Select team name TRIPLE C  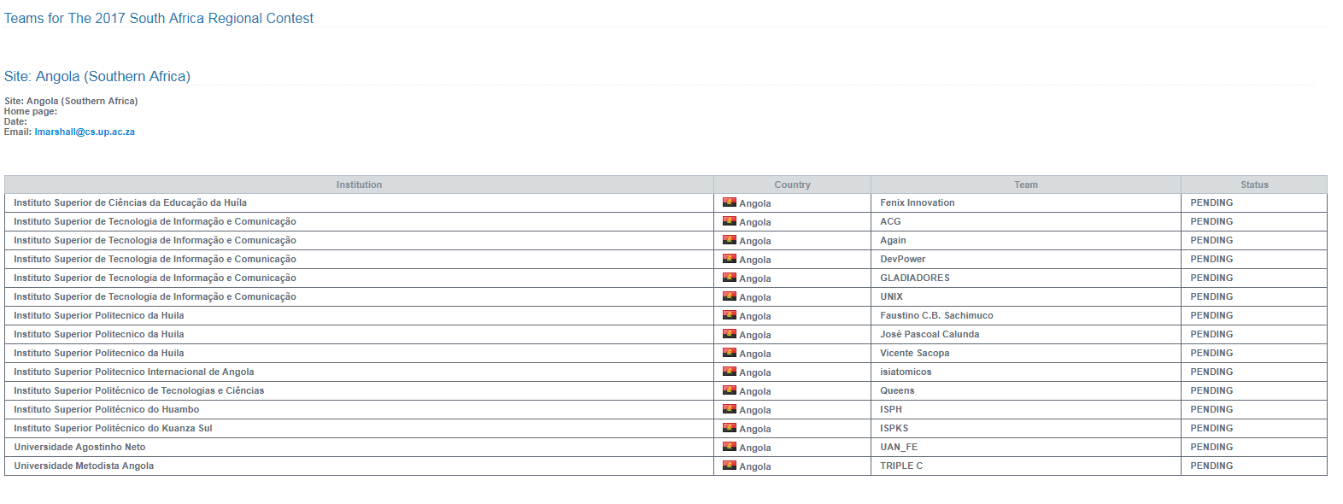coord(901,466)
